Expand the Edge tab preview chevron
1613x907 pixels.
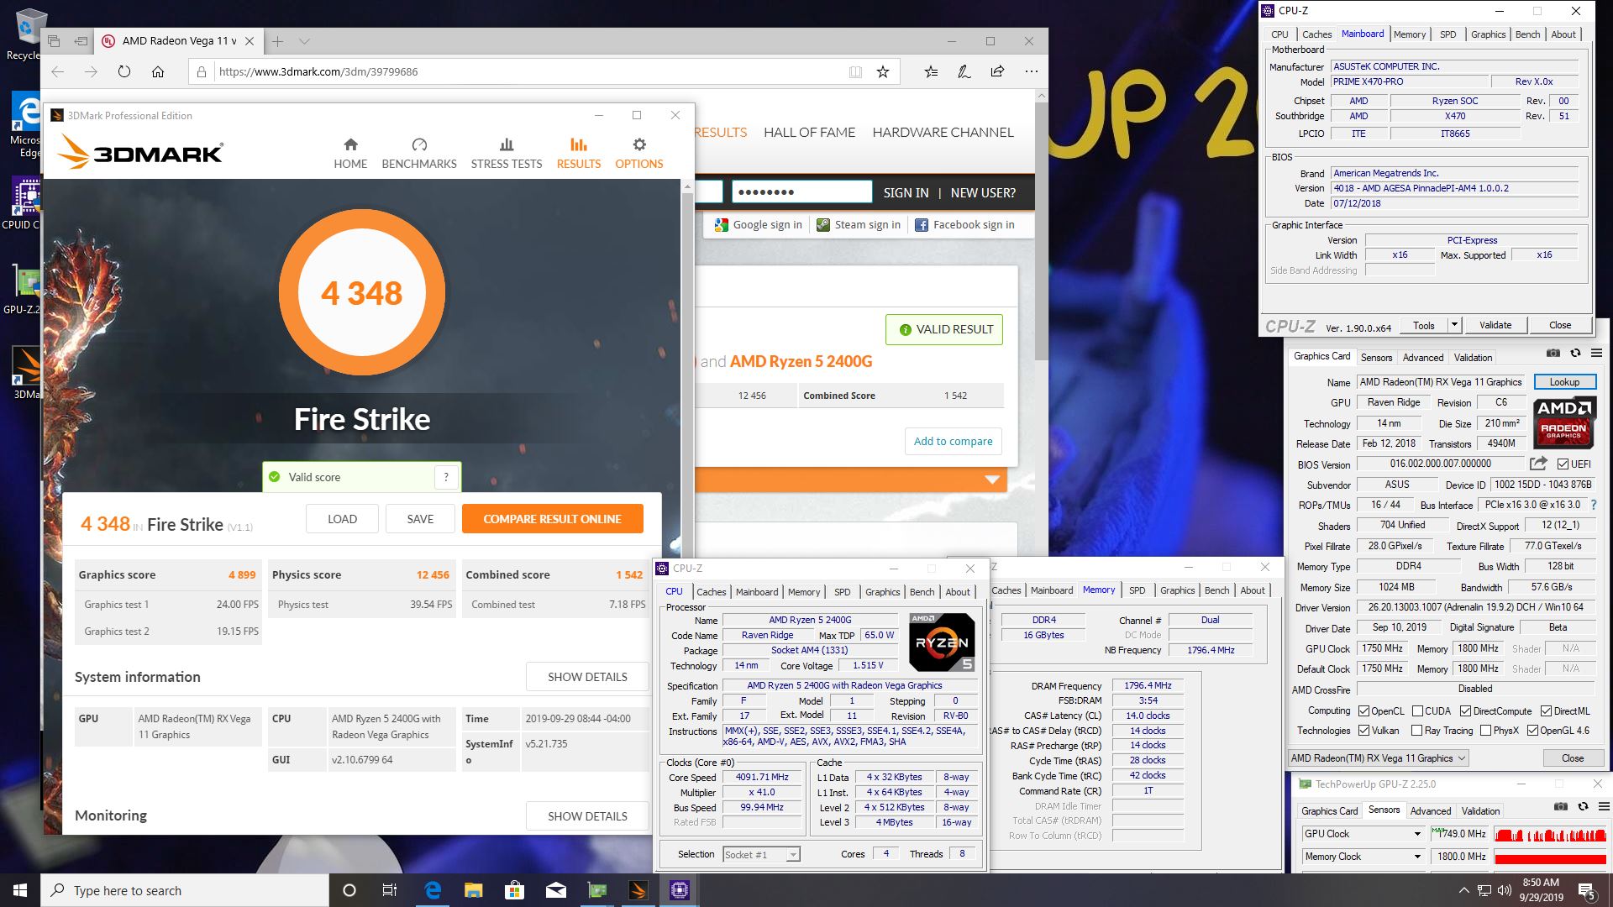(x=305, y=41)
